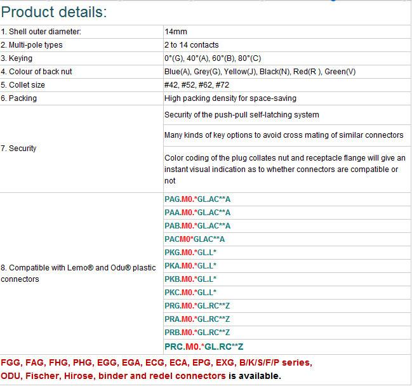Select the PAA.M0.*GL.AC**A part number
Viewport: 412px width, 391px height.
pyautogui.click(x=197, y=213)
